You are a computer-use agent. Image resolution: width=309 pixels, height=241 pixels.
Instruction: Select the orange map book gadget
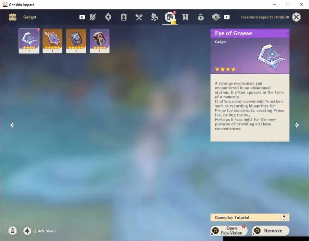tap(53, 41)
